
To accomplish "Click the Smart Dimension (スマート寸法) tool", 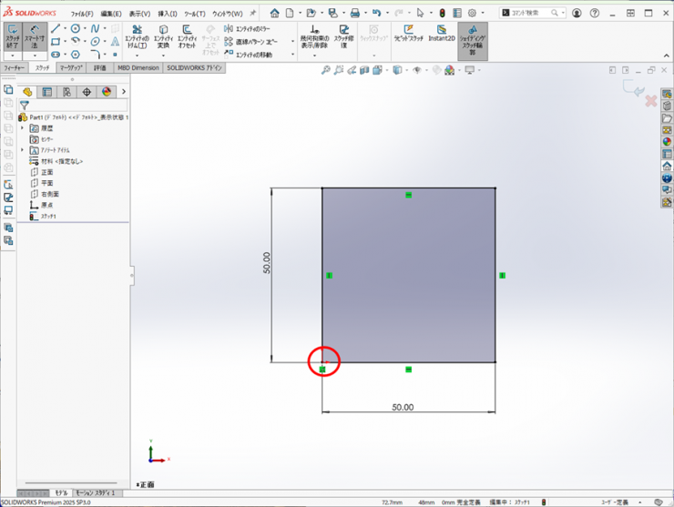I will 36,36.
